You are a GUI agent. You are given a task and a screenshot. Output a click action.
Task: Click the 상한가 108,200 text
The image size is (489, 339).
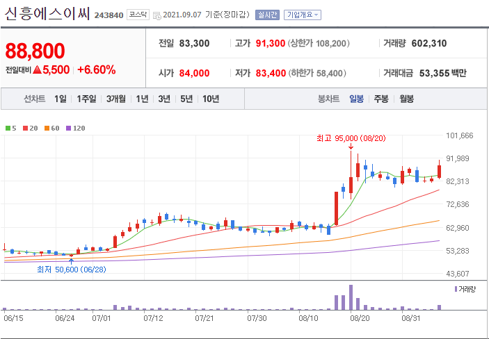pos(319,43)
